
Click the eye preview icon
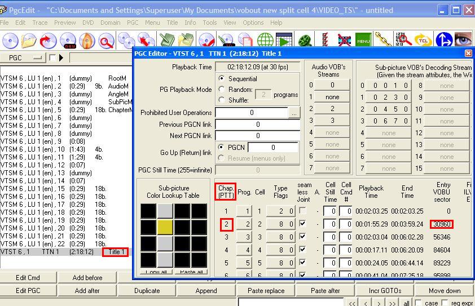[464, 41]
